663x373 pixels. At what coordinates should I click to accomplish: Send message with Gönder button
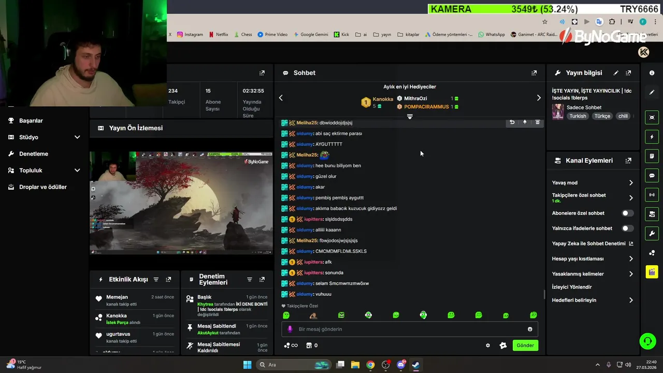click(525, 346)
